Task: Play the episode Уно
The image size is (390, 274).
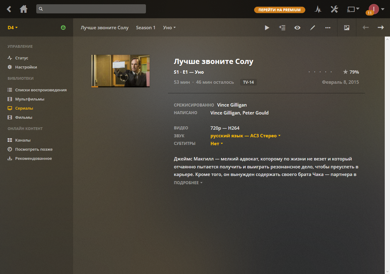Action: click(267, 28)
